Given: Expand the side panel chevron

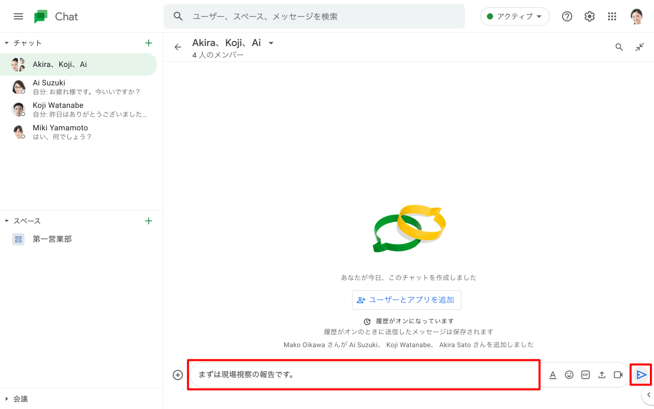Looking at the screenshot, I should [648, 395].
